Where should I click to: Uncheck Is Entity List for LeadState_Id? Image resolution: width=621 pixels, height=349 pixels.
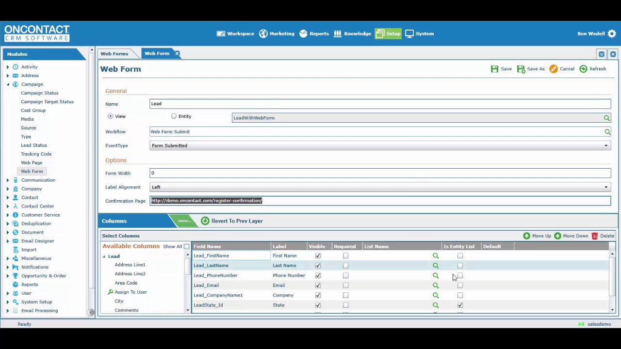click(460, 305)
